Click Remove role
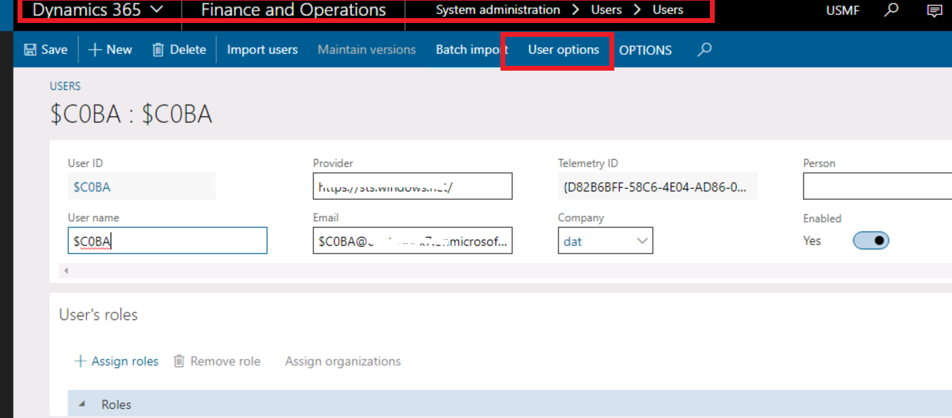This screenshot has height=418, width=952. [x=217, y=361]
